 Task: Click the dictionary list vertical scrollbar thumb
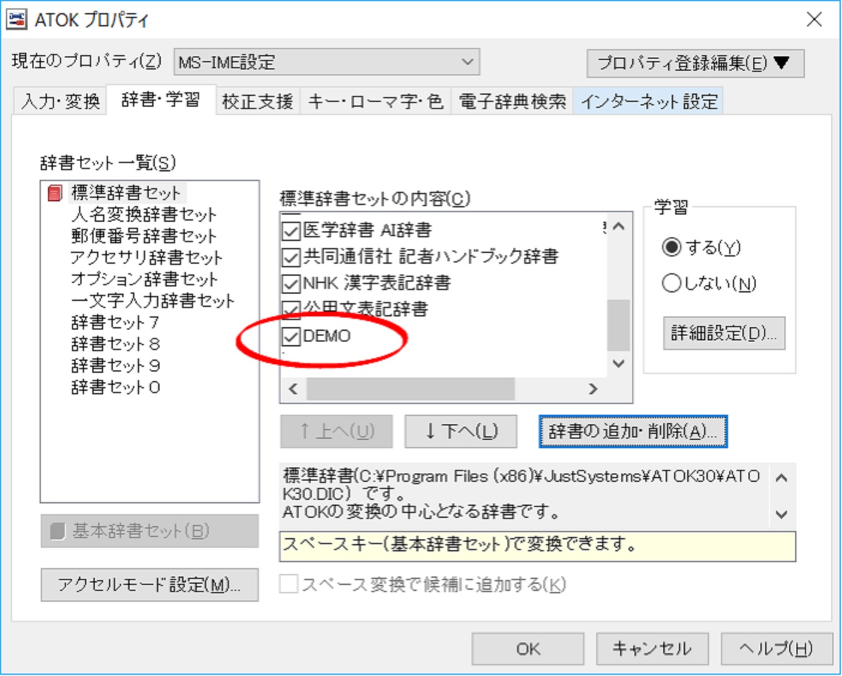click(619, 325)
